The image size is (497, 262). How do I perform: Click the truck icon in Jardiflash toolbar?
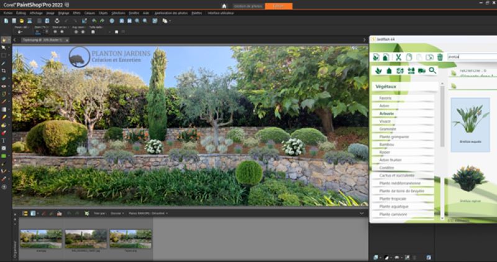click(x=421, y=71)
